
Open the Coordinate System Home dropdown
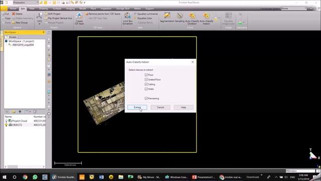(x=294, y=9)
